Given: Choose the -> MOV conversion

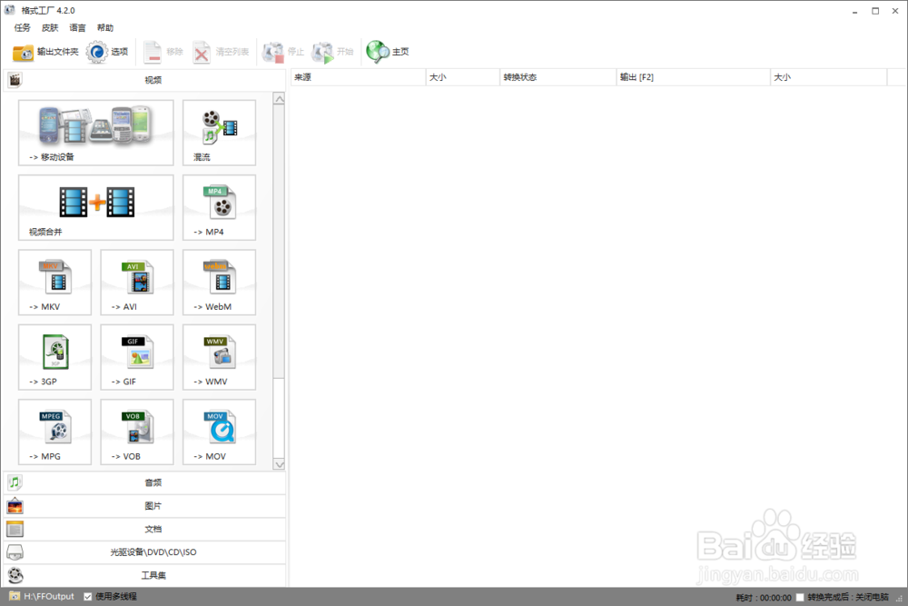Looking at the screenshot, I should click(x=219, y=432).
